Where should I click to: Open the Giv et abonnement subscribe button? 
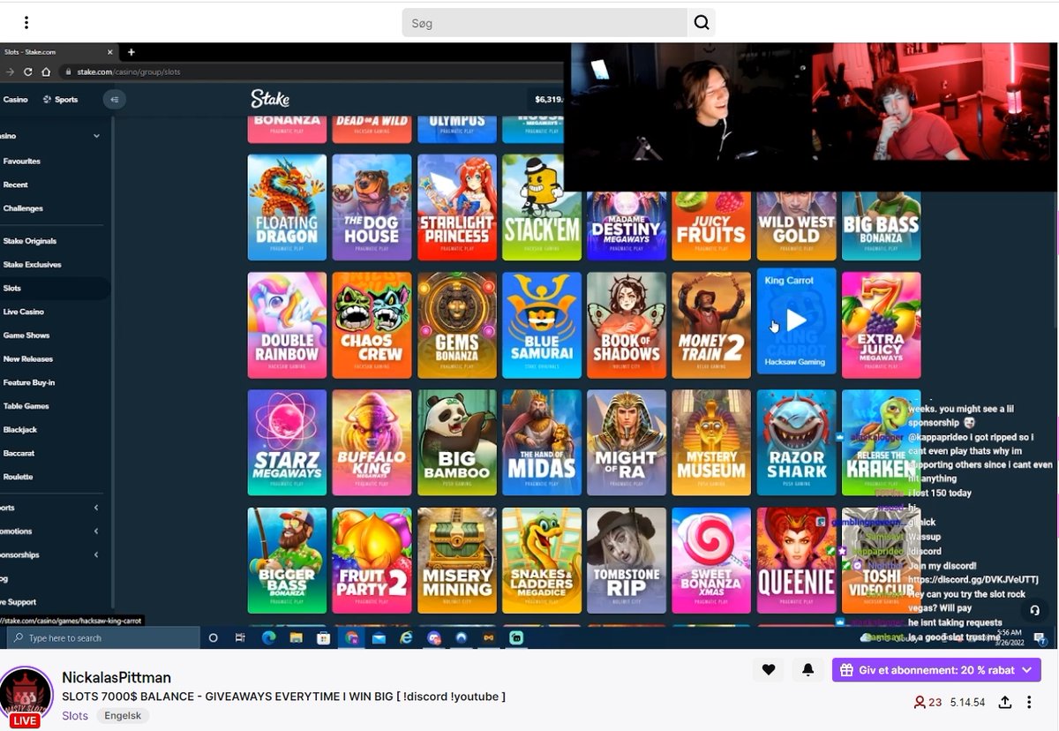click(936, 670)
